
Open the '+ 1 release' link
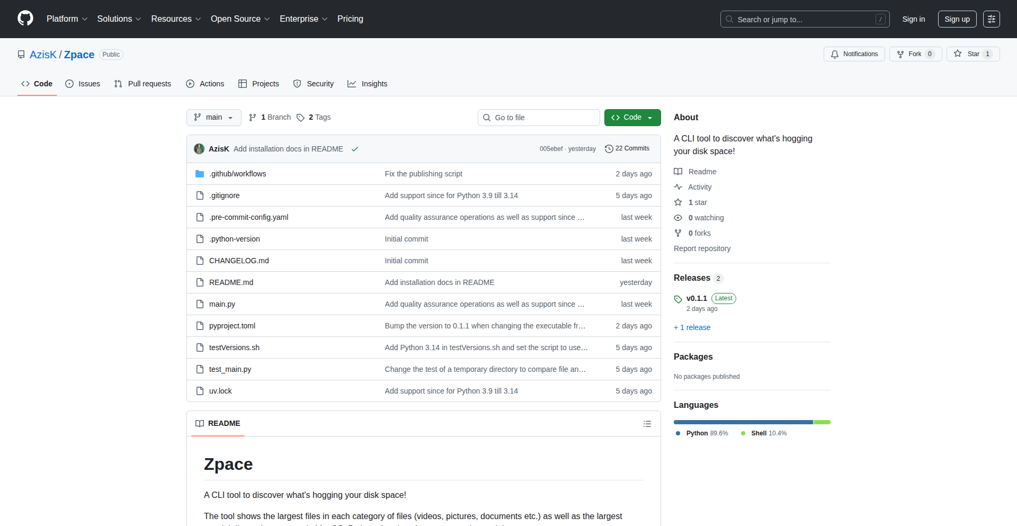[692, 327]
